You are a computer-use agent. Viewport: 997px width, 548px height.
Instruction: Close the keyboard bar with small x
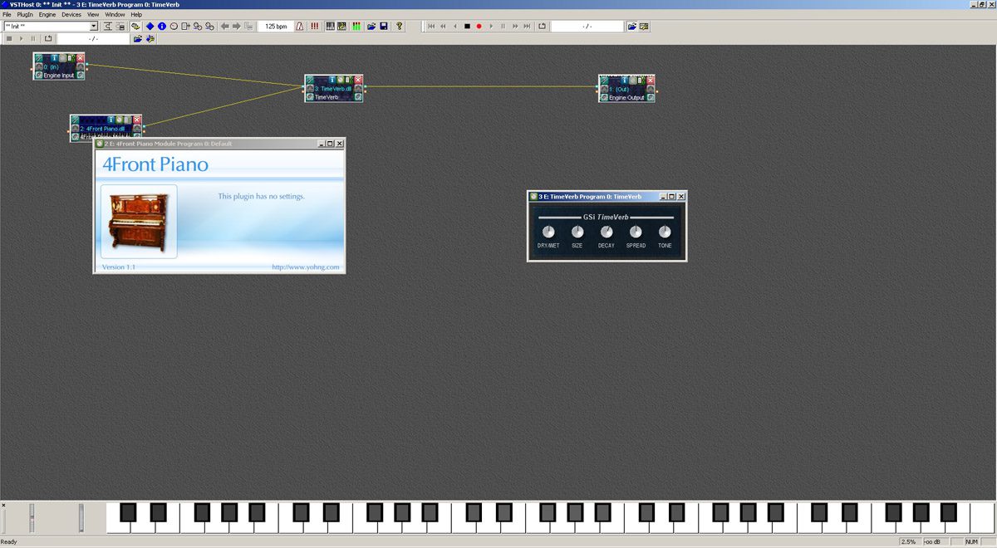(x=3, y=505)
